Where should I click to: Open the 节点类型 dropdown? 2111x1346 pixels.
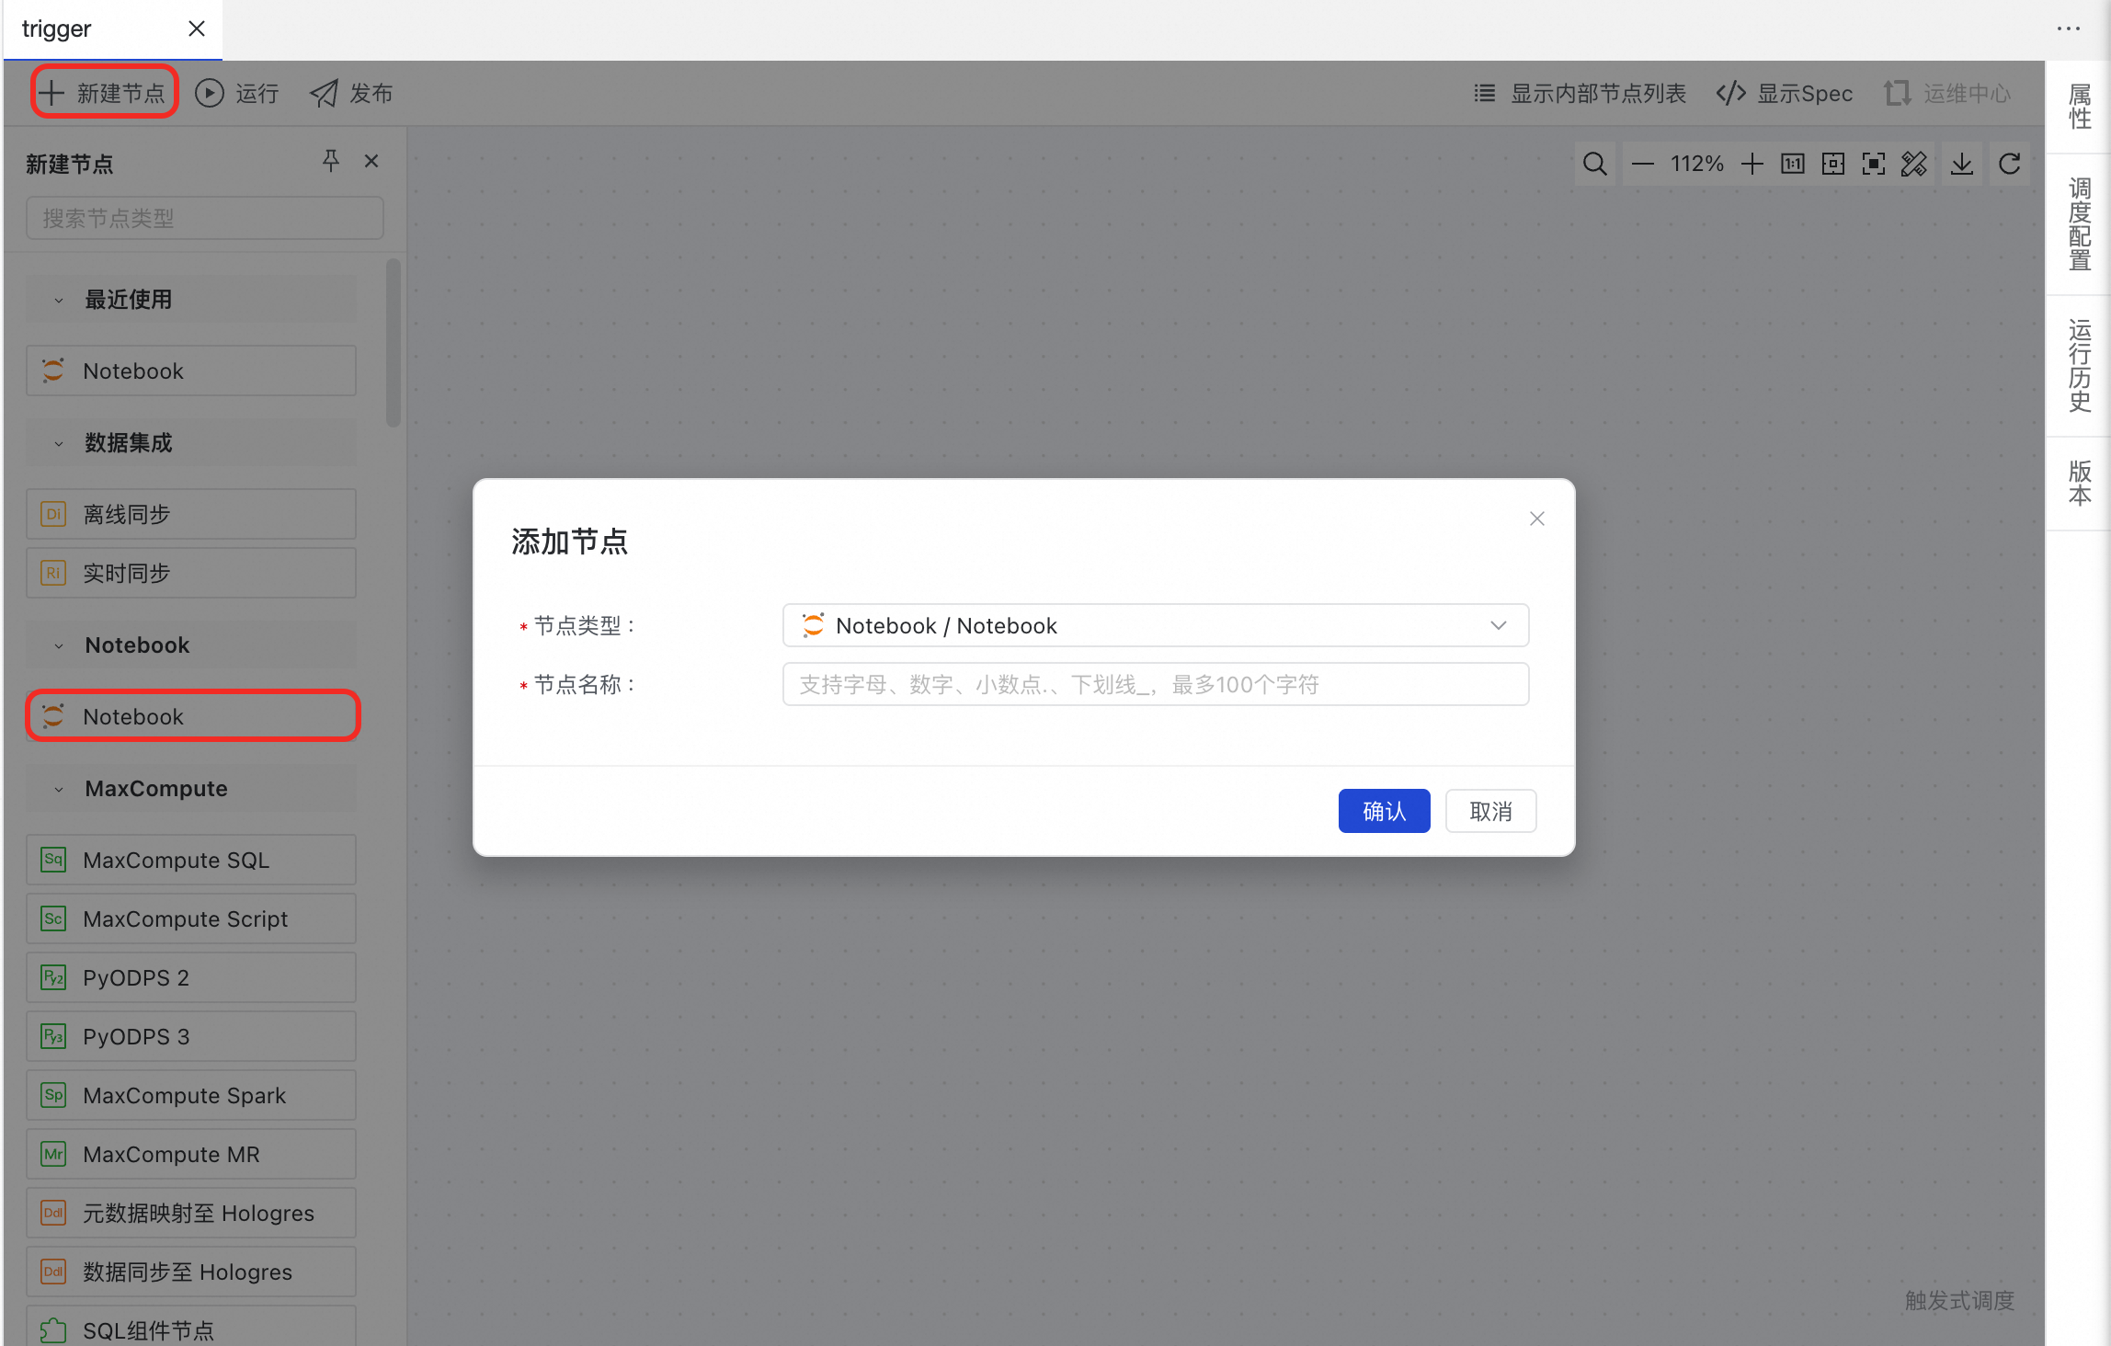coord(1155,626)
